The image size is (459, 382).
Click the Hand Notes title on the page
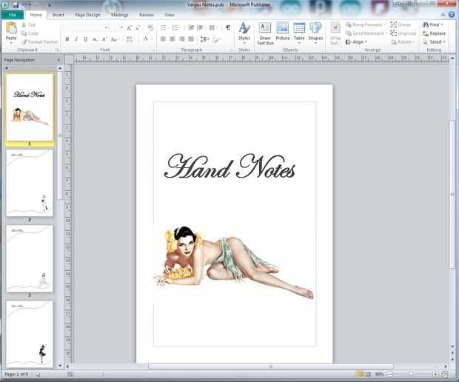(x=229, y=167)
